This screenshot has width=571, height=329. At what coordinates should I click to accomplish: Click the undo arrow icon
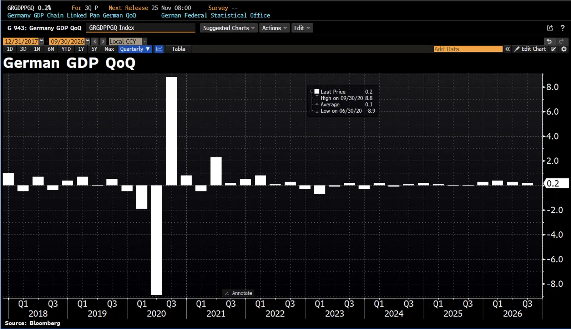[549, 41]
